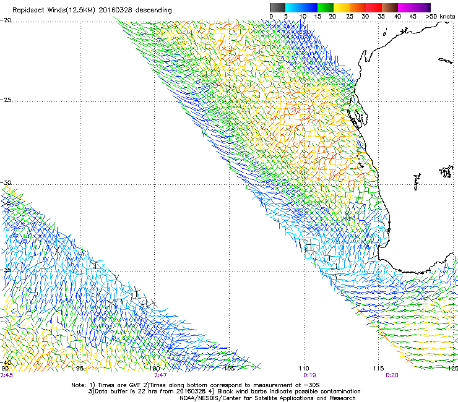Click the '0' label under the color scale
The width and height of the screenshot is (458, 402).
[x=271, y=17]
